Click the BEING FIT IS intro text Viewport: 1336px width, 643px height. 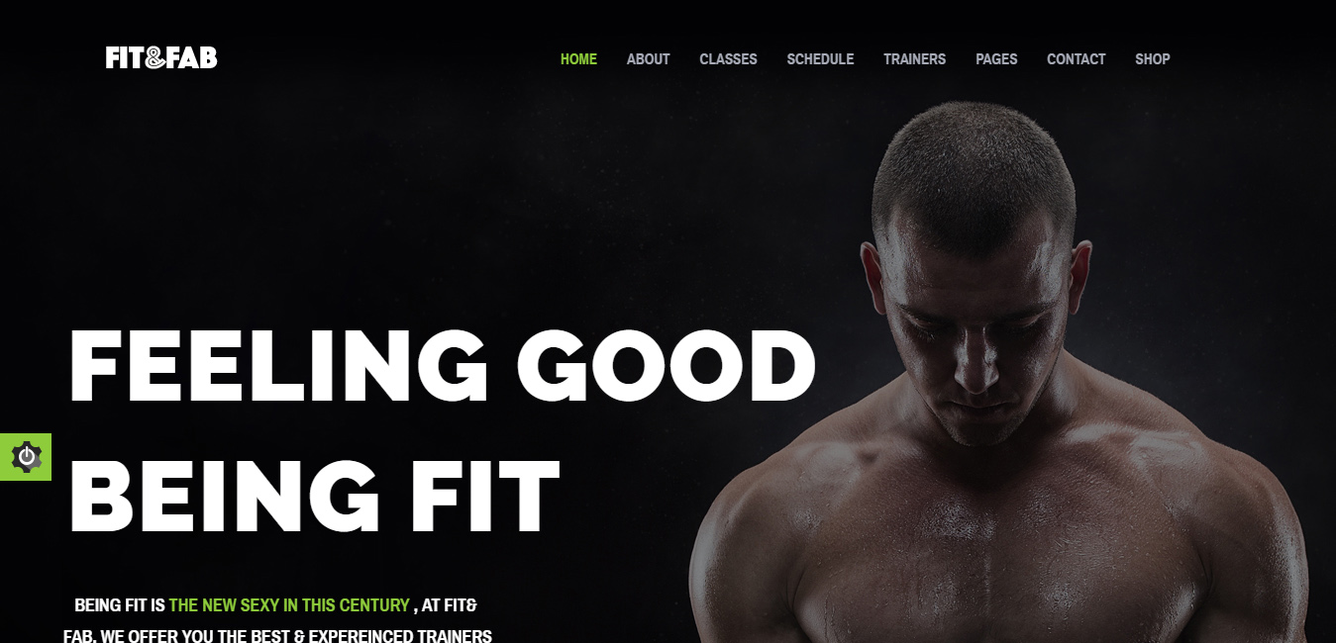(x=120, y=604)
